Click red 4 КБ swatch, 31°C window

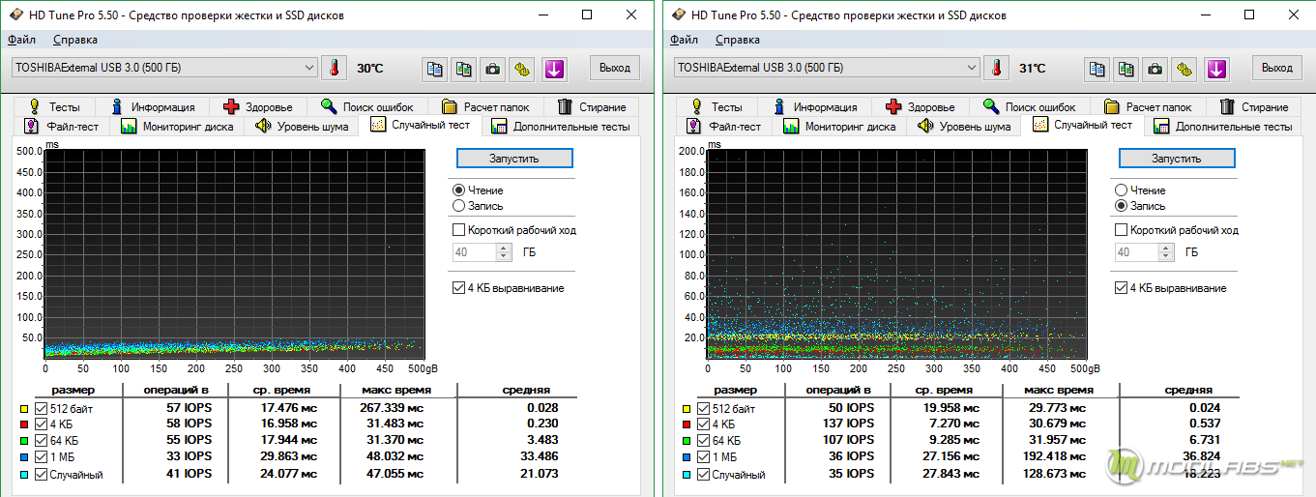[687, 424]
